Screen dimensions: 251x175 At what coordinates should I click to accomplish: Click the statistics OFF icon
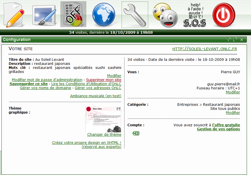click(x=73, y=14)
